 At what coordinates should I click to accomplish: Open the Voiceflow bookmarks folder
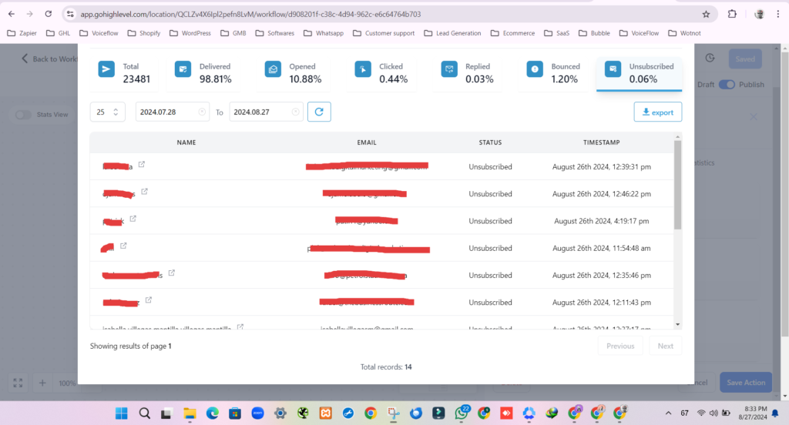(x=99, y=33)
